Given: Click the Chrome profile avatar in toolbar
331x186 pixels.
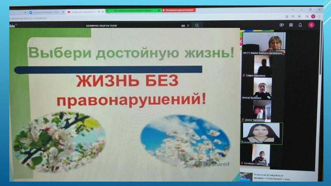Looking at the screenshot, I should (313, 17).
